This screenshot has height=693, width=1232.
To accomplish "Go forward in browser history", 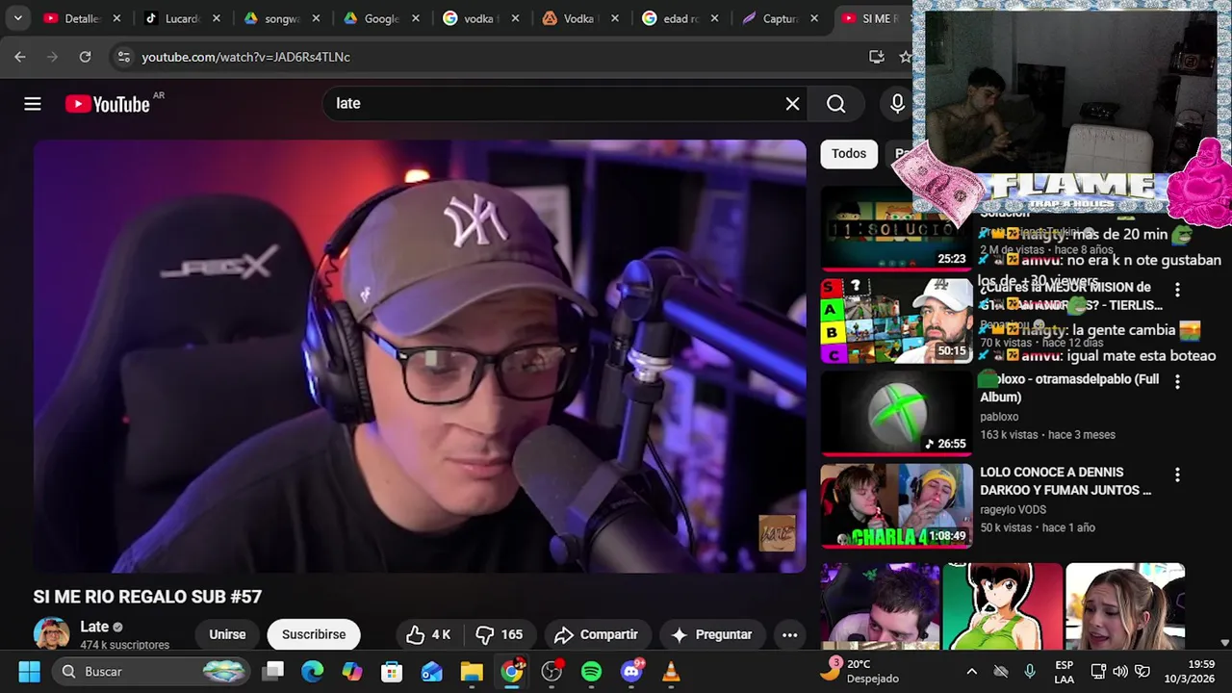I will pyautogui.click(x=52, y=57).
